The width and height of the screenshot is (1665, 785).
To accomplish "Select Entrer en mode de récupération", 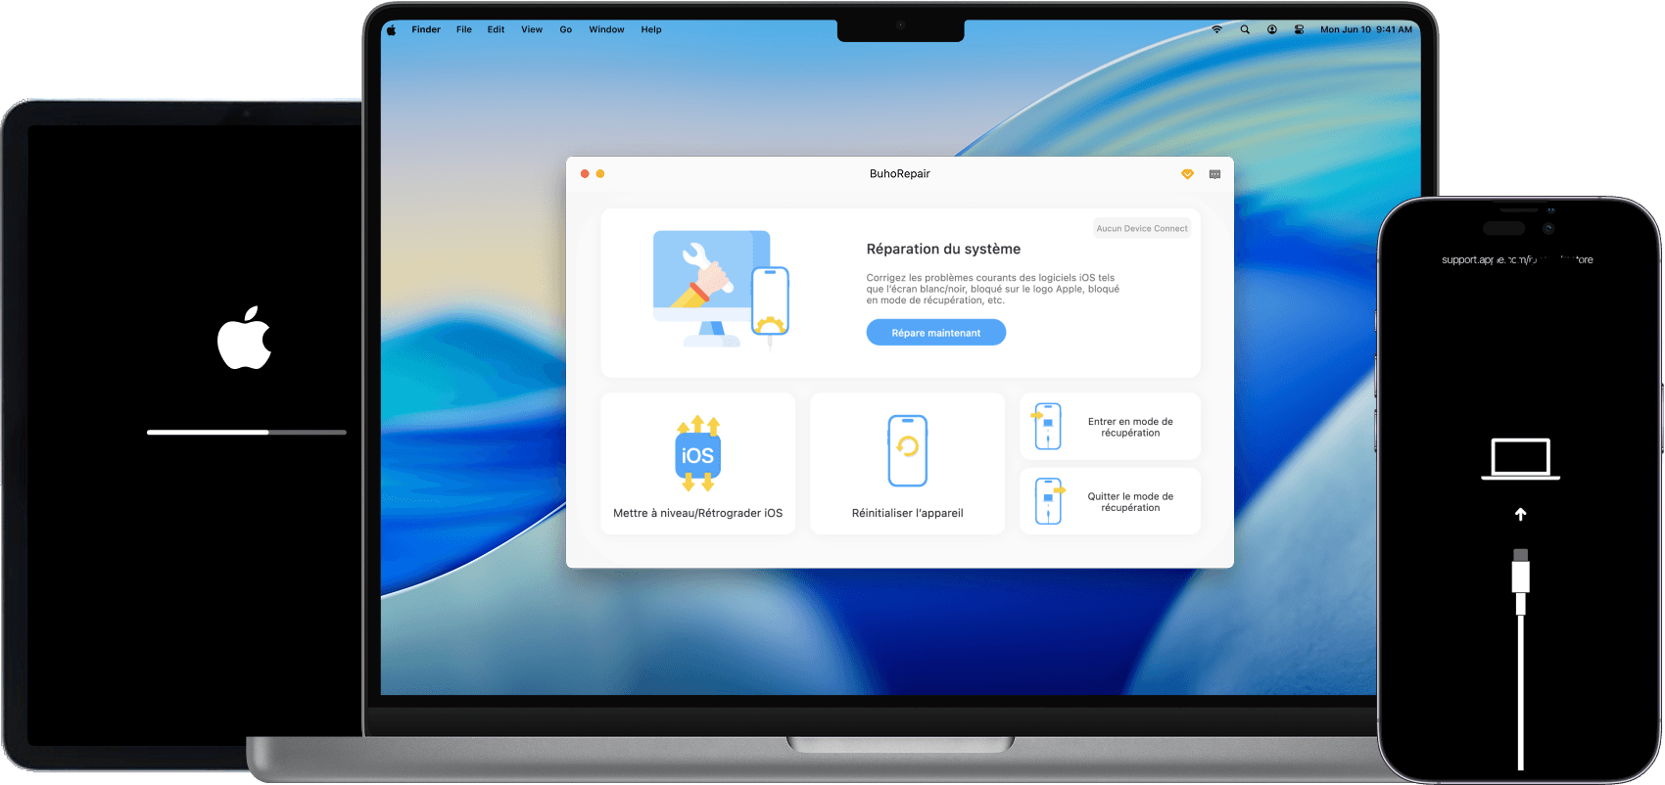I will (x=1130, y=427).
